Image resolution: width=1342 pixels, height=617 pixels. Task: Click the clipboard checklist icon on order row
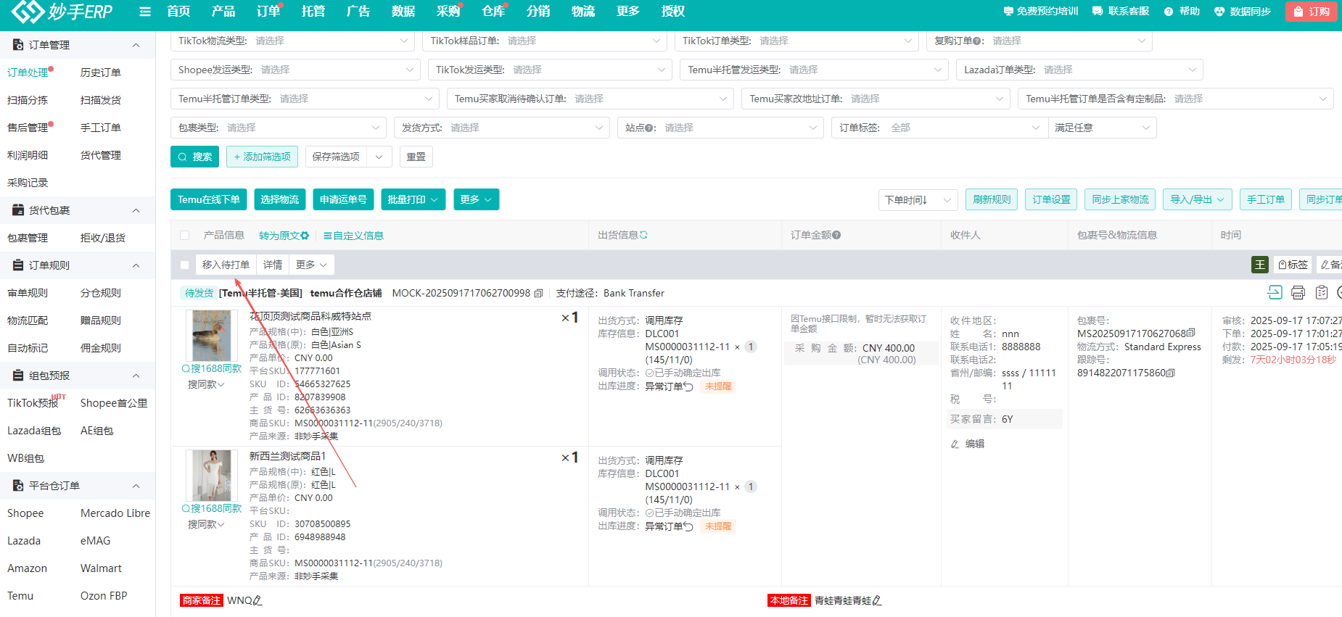tap(1322, 292)
